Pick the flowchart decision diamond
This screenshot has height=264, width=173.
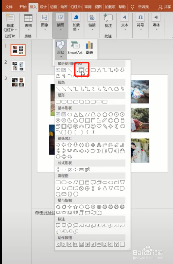(x=70, y=182)
